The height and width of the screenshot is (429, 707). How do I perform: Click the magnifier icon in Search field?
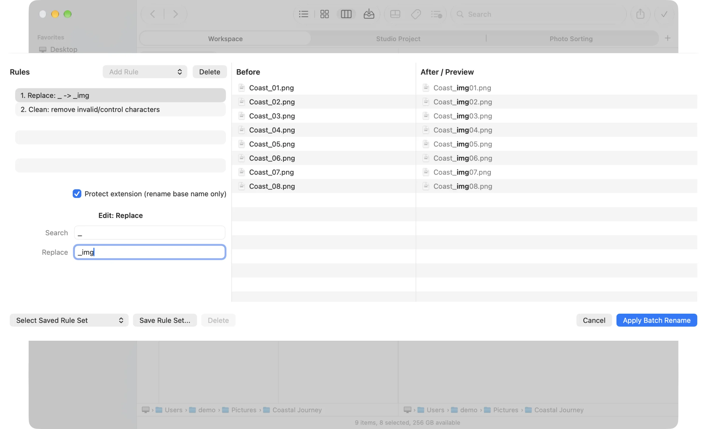[x=460, y=14]
